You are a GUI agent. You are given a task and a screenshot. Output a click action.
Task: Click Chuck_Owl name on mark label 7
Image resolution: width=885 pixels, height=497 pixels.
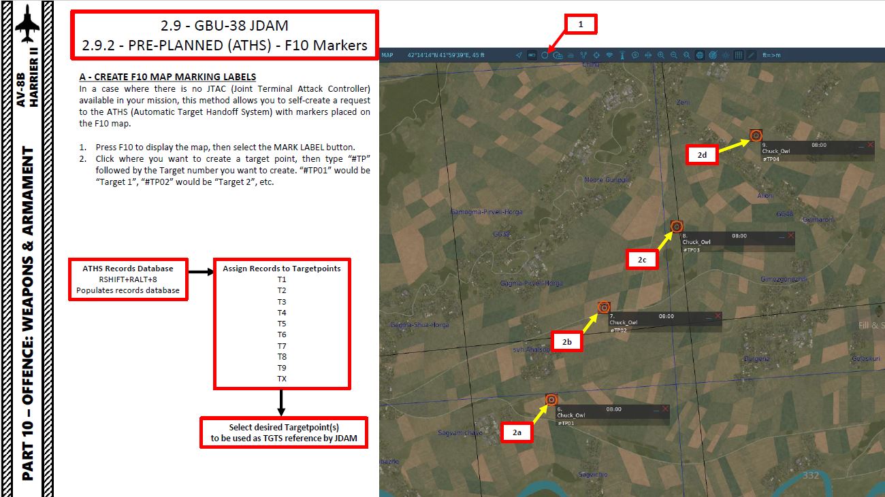[x=624, y=322]
